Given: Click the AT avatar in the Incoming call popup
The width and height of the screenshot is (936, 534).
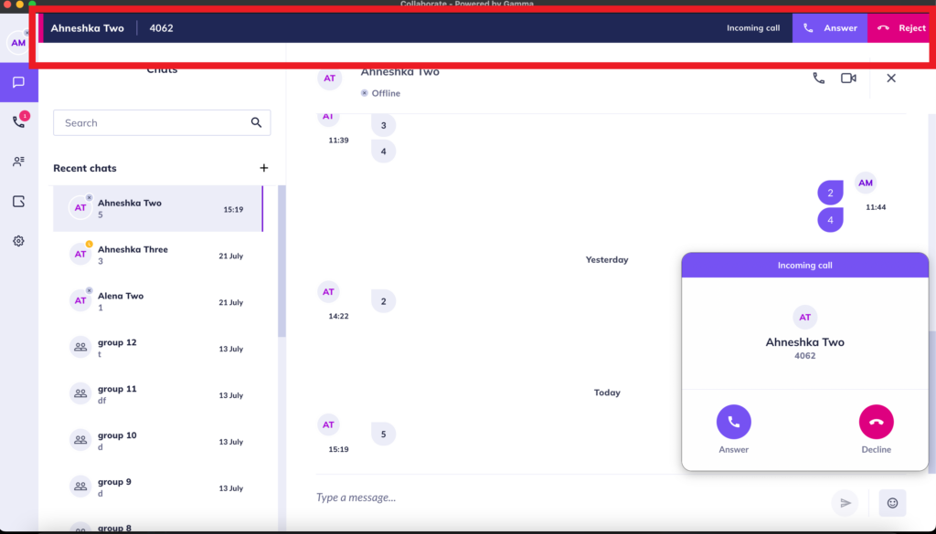Looking at the screenshot, I should [804, 317].
